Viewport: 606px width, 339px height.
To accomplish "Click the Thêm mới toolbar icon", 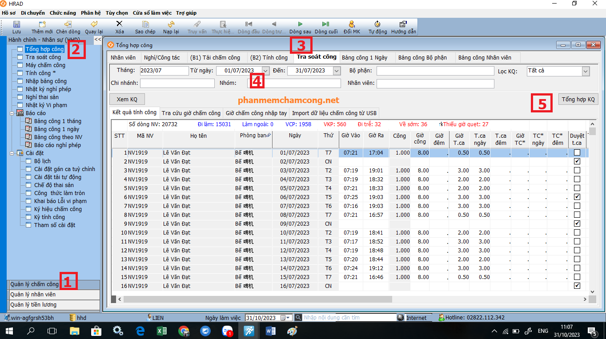I will [x=42, y=24].
